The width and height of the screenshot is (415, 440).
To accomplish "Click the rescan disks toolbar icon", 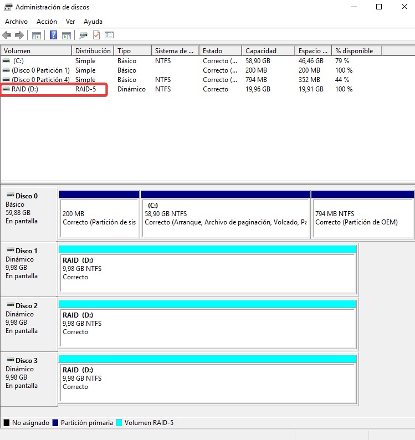I will [83, 35].
